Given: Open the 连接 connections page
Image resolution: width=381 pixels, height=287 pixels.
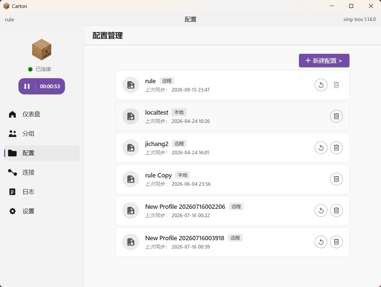Looking at the screenshot, I should point(42,172).
